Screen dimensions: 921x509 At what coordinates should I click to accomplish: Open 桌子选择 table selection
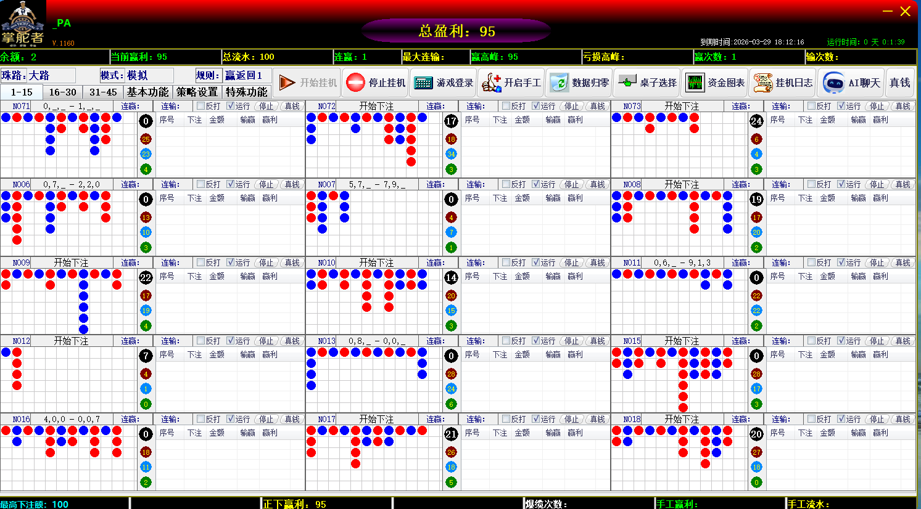coord(647,83)
